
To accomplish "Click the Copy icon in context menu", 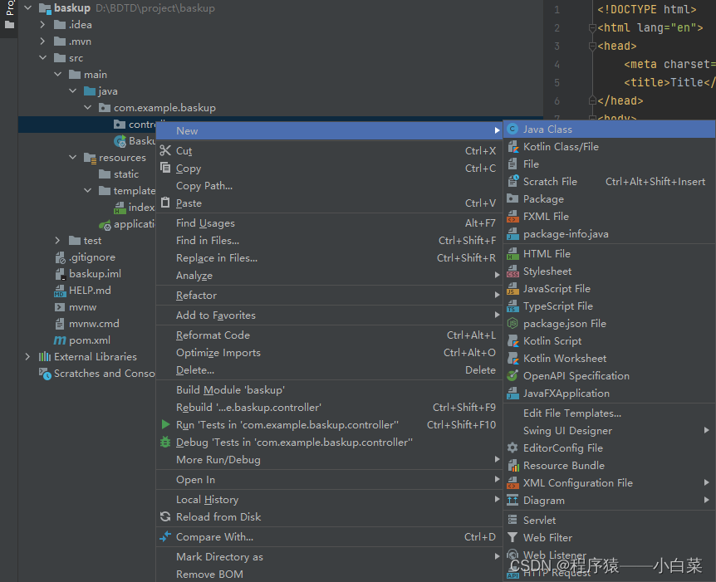I will (165, 168).
